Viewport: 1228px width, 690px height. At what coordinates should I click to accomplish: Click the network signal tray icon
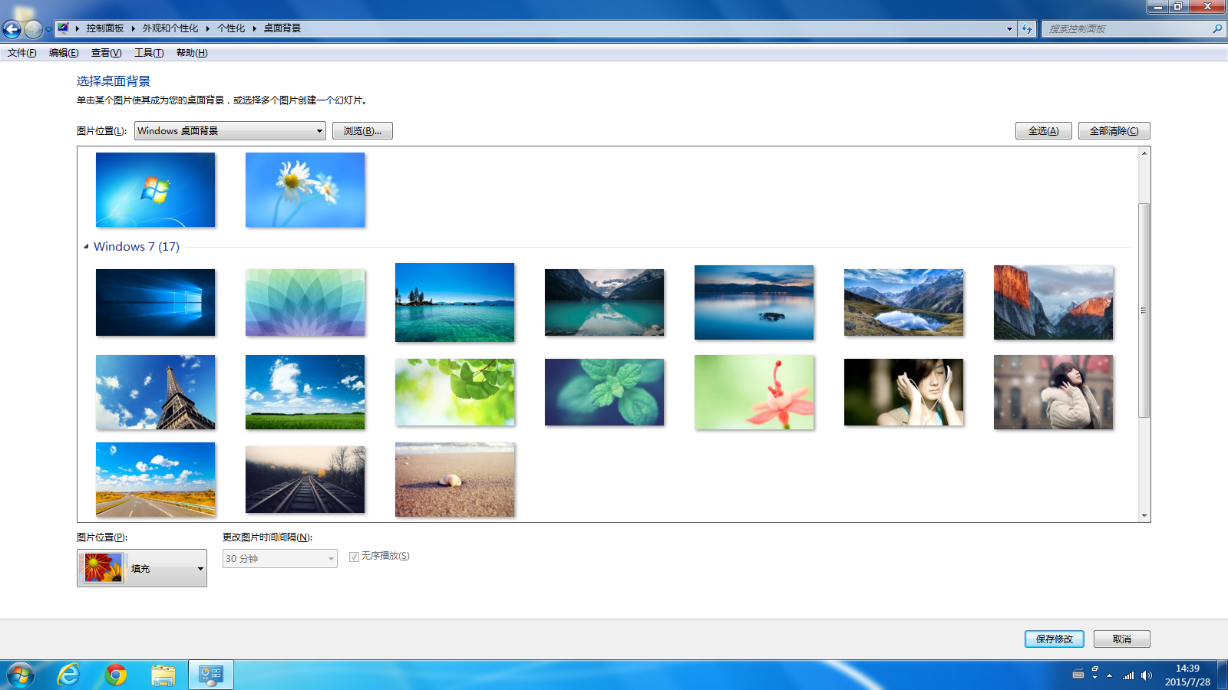[x=1128, y=675]
